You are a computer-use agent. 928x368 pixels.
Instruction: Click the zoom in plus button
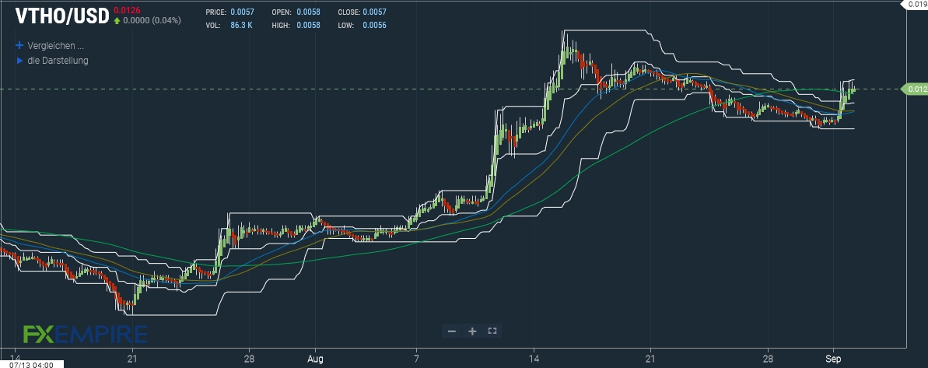tap(472, 331)
